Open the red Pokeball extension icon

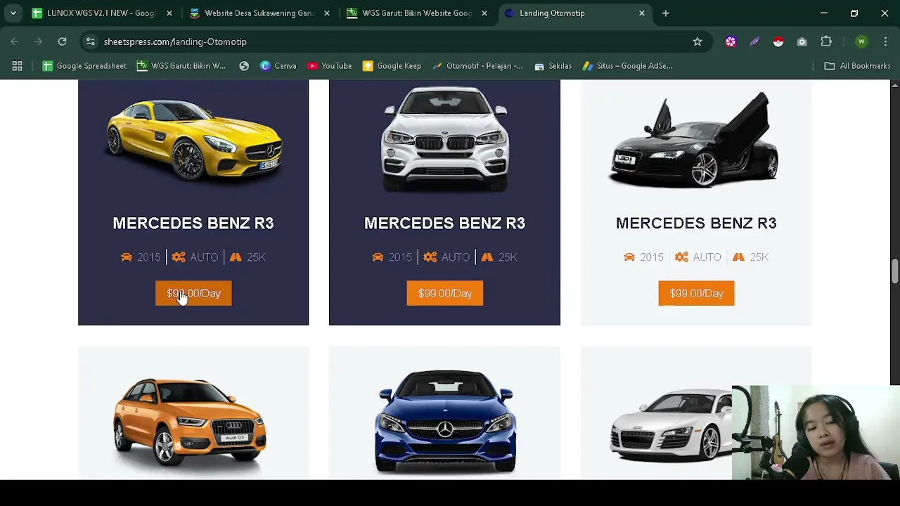(778, 41)
